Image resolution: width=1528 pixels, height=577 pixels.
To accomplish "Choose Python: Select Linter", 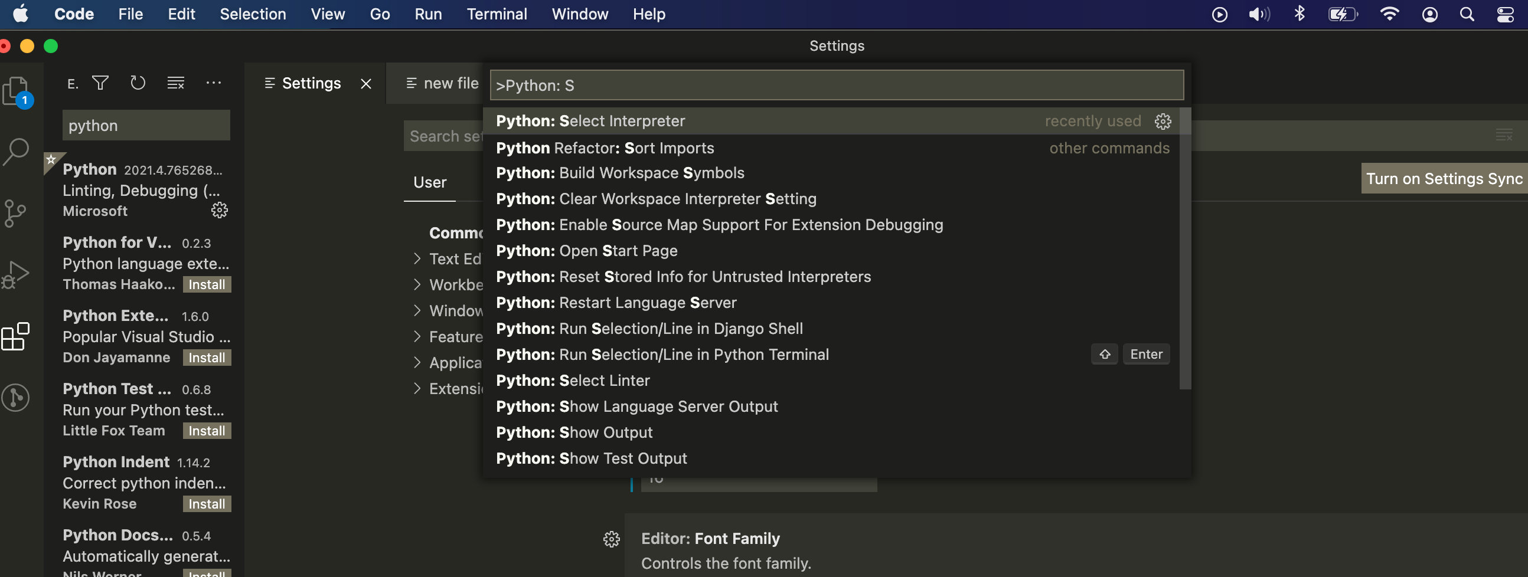I will tap(832, 381).
